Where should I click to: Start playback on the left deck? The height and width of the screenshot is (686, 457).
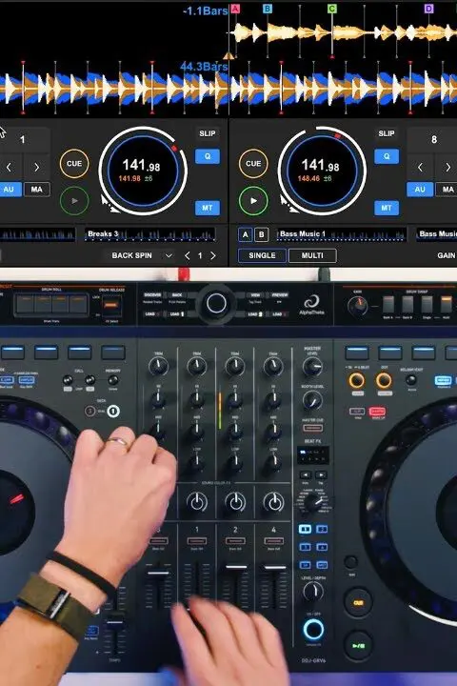tap(74, 201)
